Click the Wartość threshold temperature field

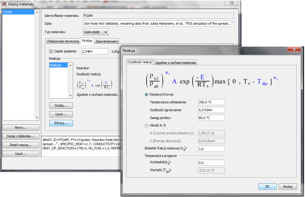(211, 170)
